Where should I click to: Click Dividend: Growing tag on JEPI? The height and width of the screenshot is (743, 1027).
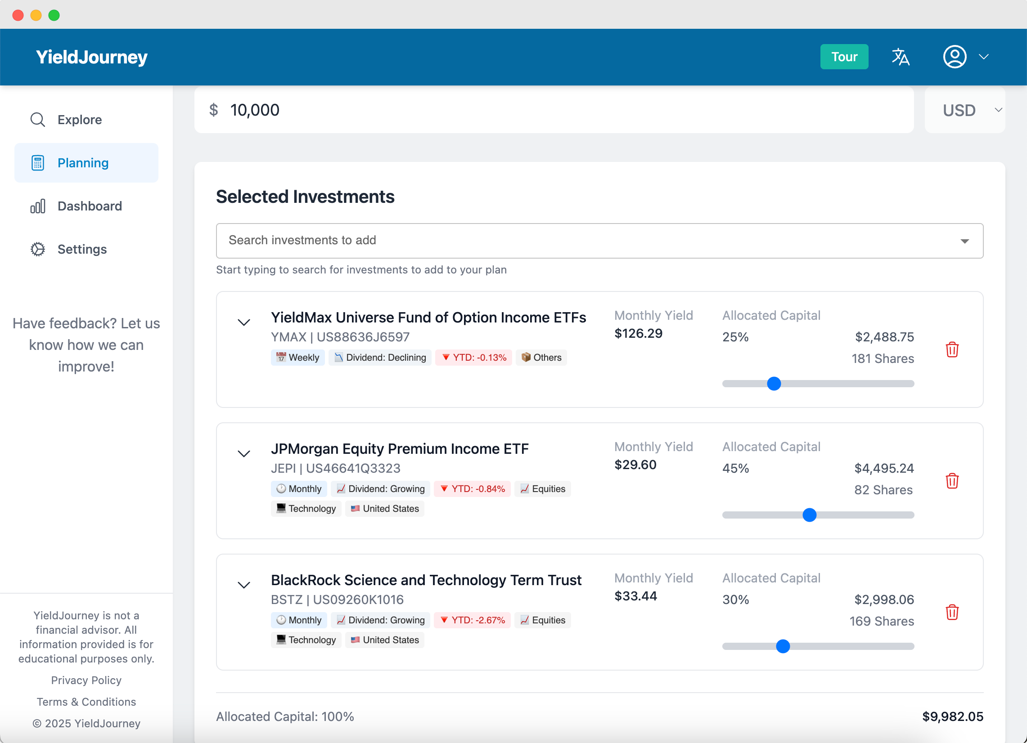coord(380,489)
